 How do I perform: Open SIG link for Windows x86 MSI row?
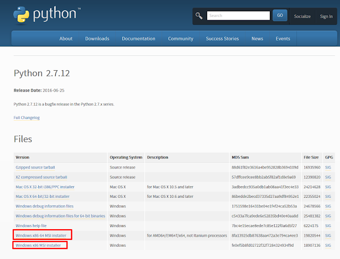(328, 245)
